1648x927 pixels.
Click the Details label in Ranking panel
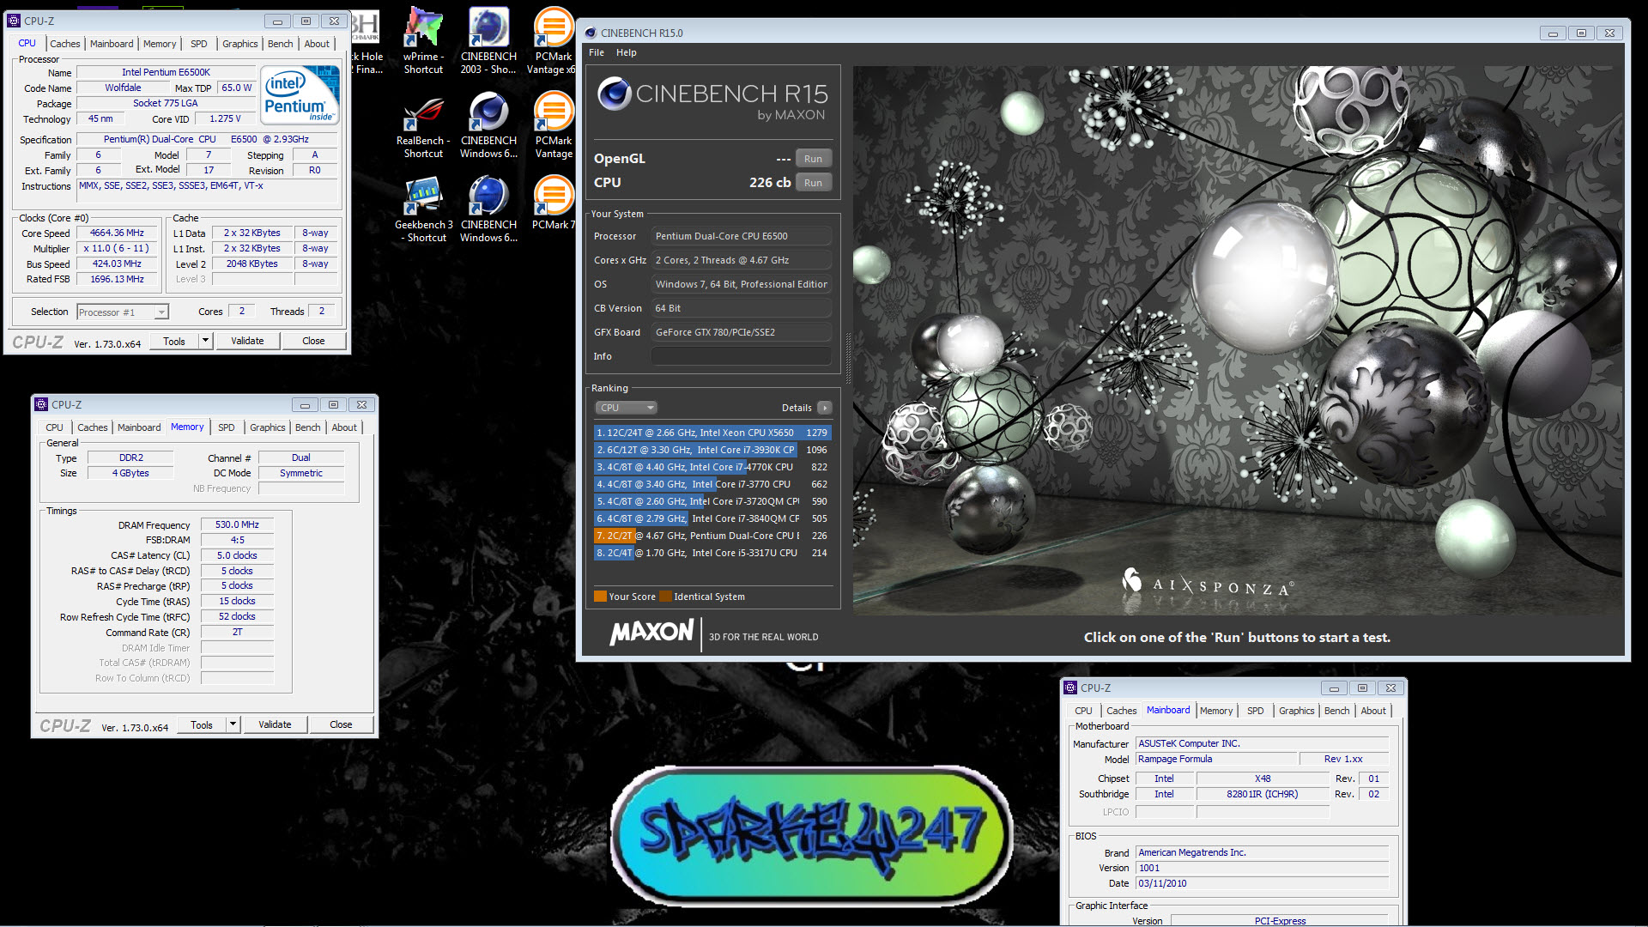(x=797, y=408)
